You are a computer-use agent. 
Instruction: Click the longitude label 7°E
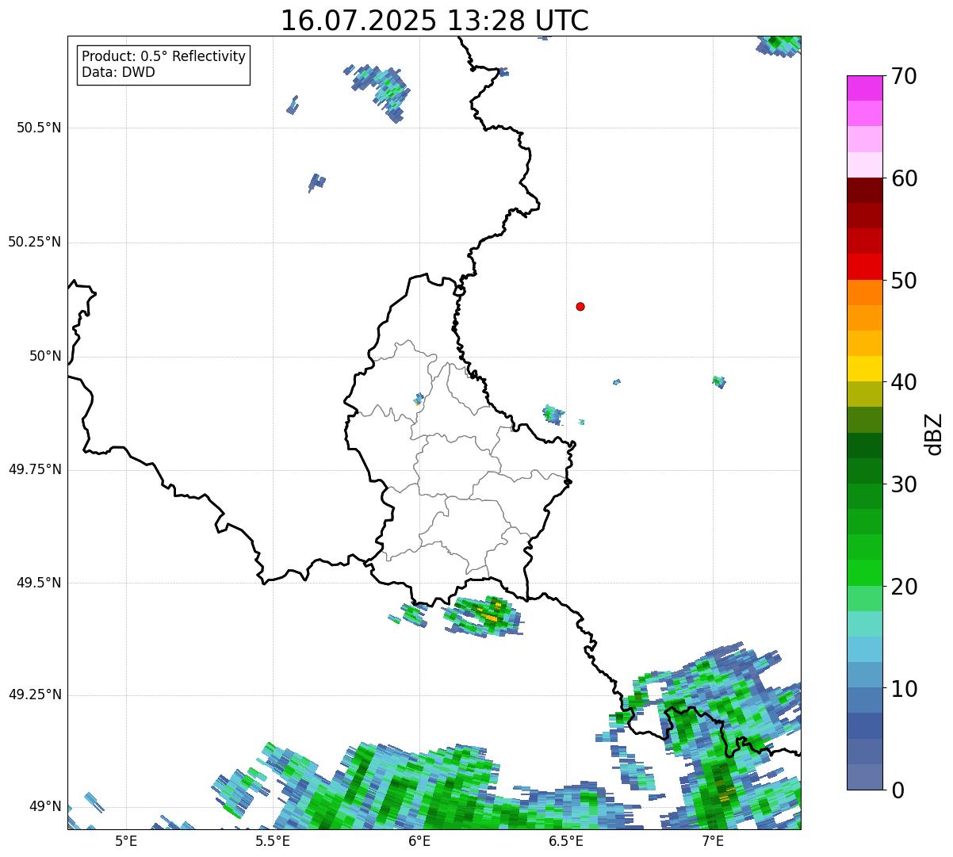coord(713,841)
